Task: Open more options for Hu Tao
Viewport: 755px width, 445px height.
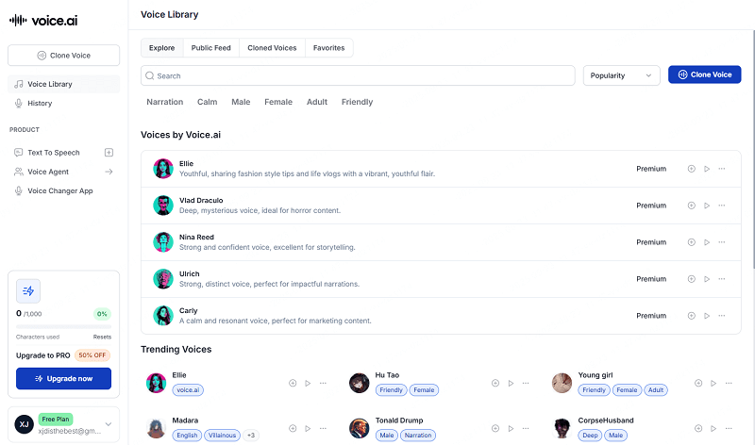Action: click(x=526, y=384)
